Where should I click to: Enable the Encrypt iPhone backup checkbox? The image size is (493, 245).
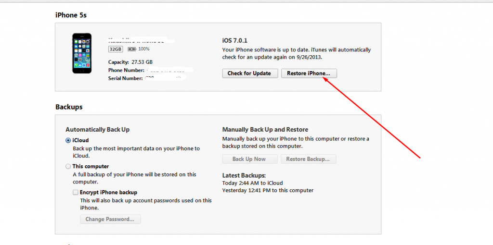pos(76,192)
